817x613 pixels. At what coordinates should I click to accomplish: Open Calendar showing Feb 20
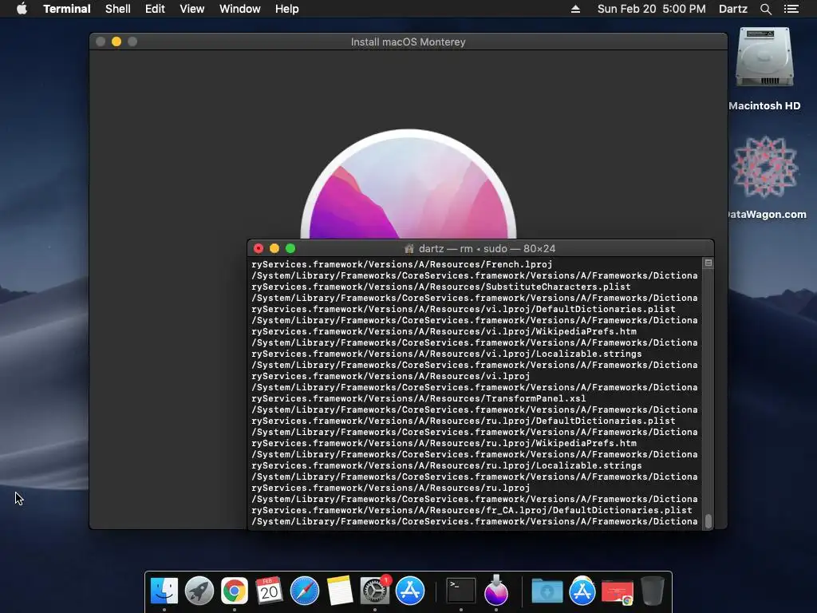(269, 591)
